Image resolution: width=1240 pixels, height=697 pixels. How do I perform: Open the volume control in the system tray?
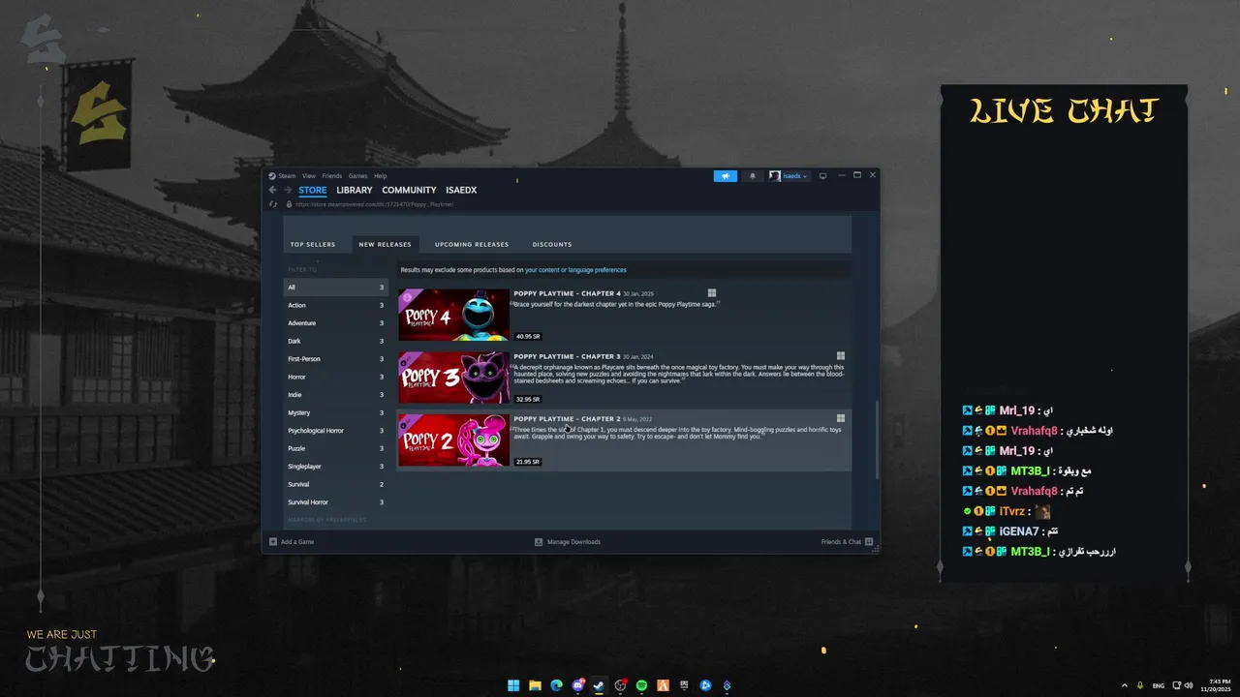pos(1189,685)
